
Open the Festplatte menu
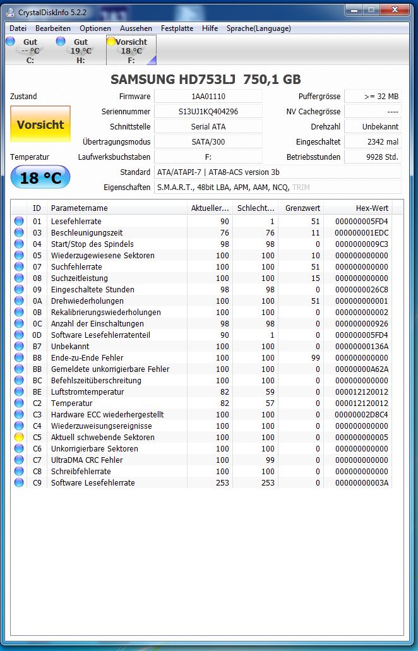[x=177, y=28]
